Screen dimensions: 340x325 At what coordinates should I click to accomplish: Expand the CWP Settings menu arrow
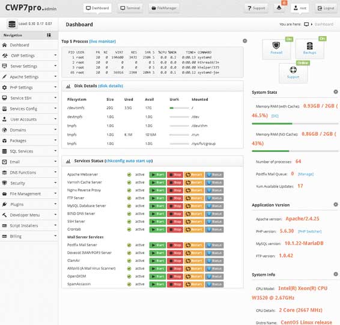(x=55, y=55)
